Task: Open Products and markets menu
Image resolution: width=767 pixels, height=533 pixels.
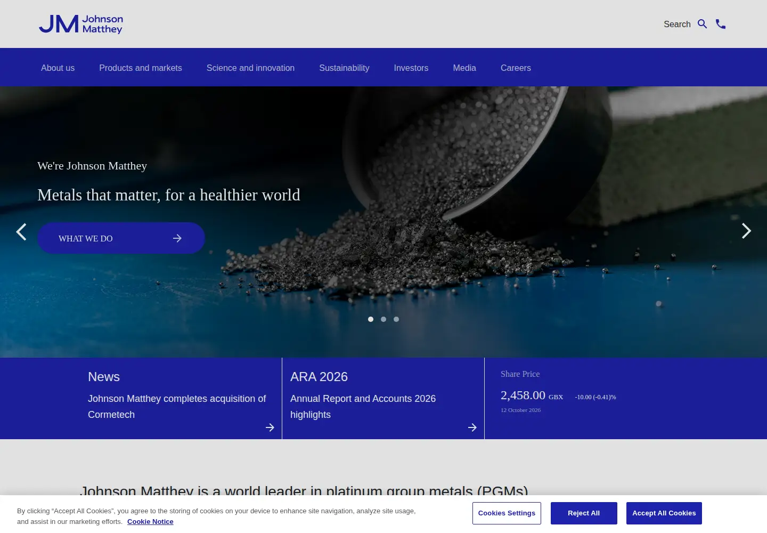Action: pyautogui.click(x=141, y=68)
